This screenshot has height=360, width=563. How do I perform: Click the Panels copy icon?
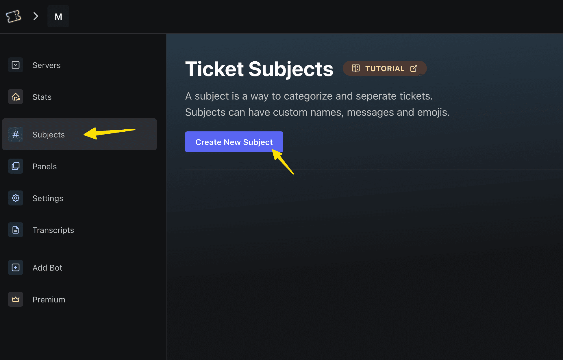click(16, 166)
